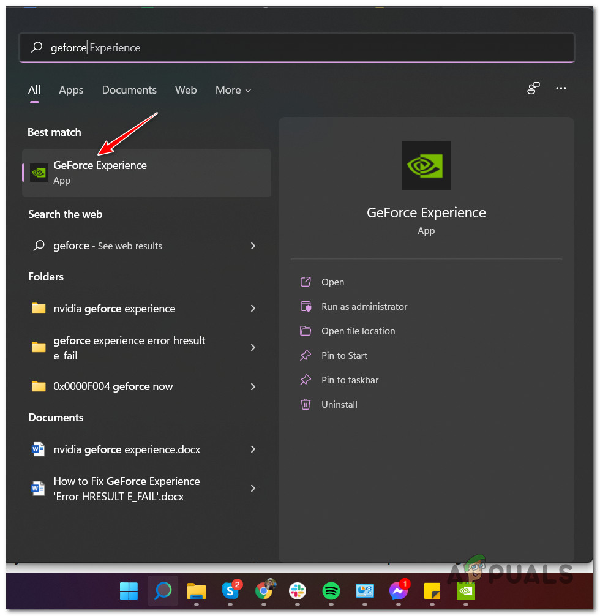
Task: Click the Pin to taskbar pin icon
Action: tap(306, 380)
